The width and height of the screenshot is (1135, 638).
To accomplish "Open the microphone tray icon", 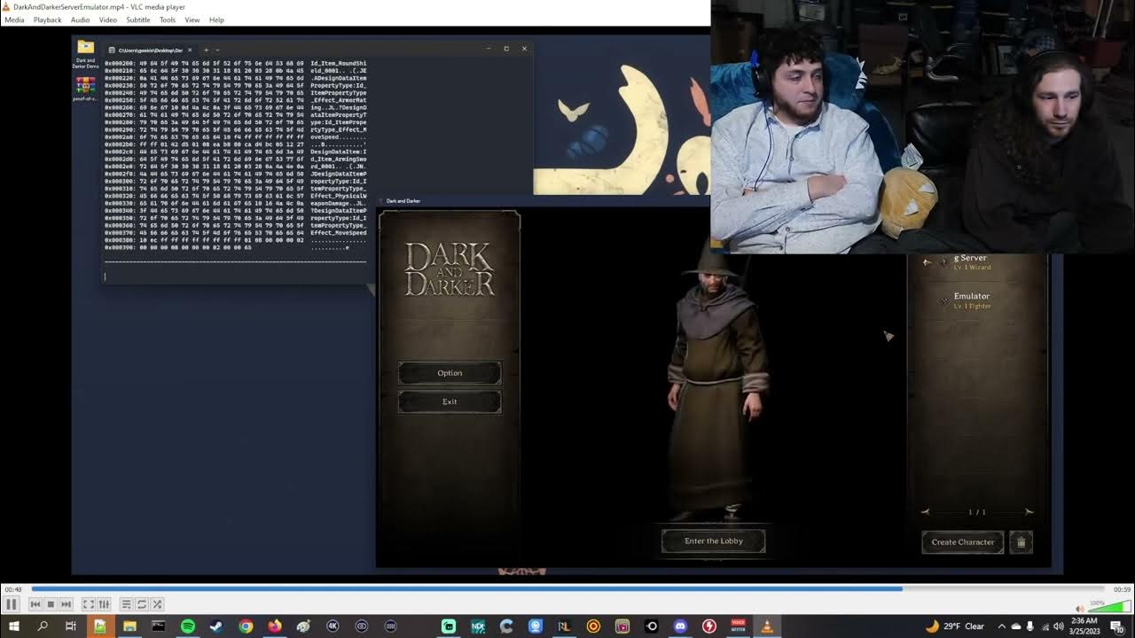I will point(1030,626).
